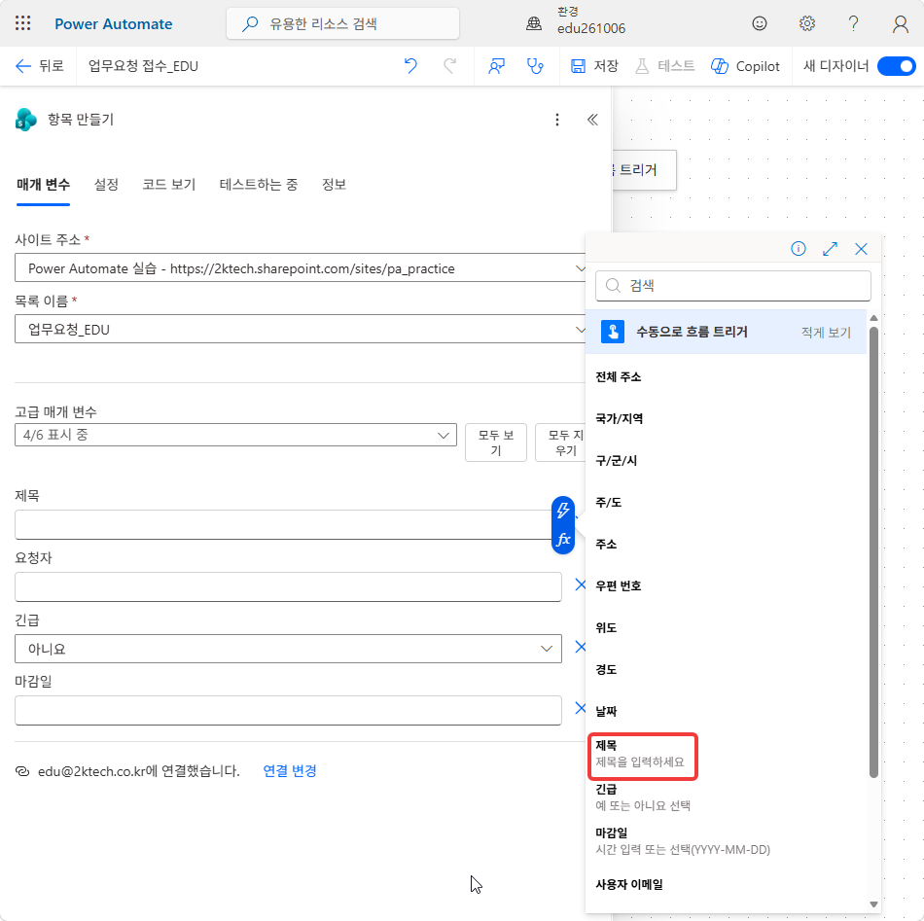Click the 검색 box in dynamic content popup
The image size is (924, 921).
click(733, 286)
